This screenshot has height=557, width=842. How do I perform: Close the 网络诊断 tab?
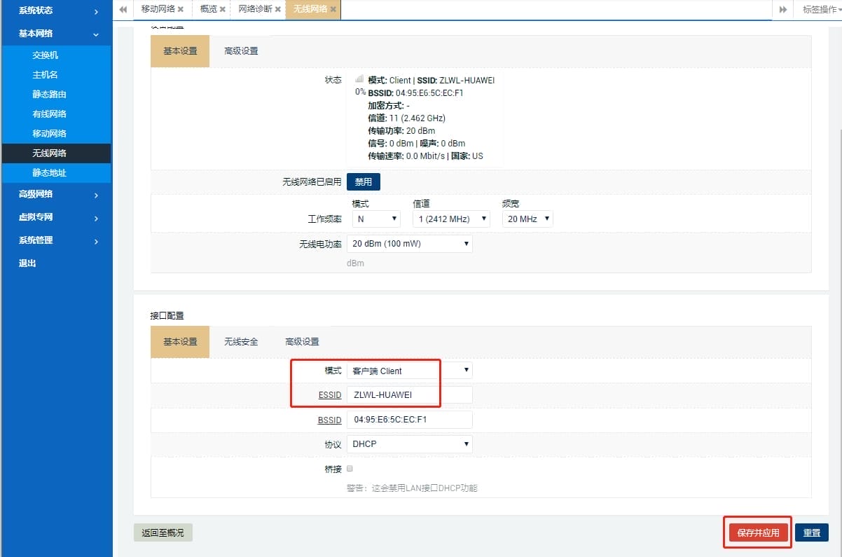pos(277,10)
